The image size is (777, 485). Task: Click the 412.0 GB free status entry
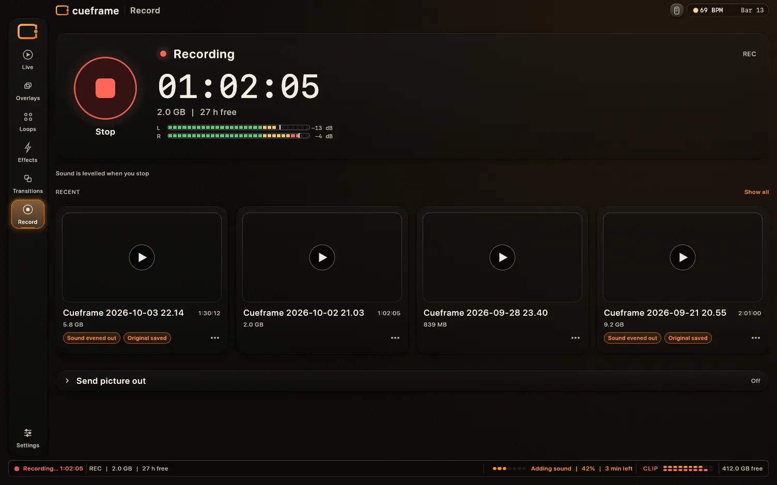[x=742, y=468]
